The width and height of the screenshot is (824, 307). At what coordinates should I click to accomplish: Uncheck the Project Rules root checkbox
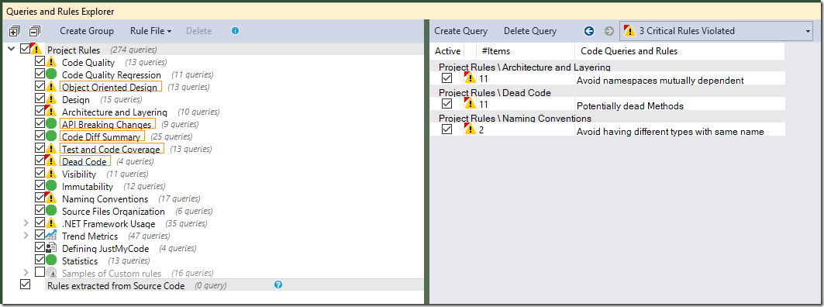click(26, 49)
